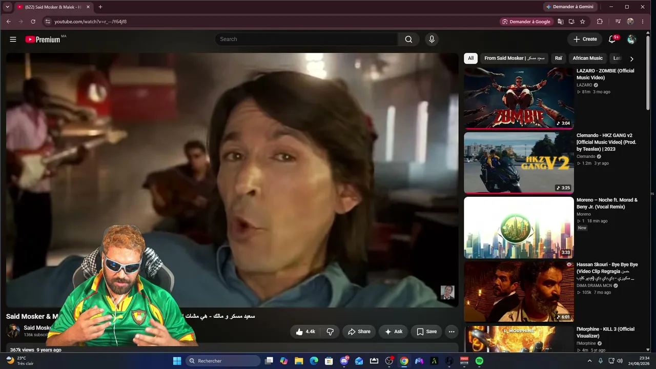Open the Windows Start menu
Viewport: 656px width, 369px height.
tap(177, 361)
